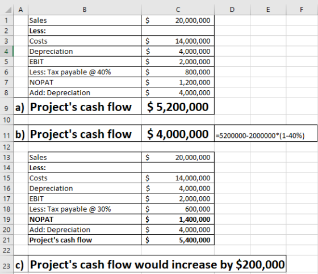
Task: Select column F header
Action: tap(302, 10)
